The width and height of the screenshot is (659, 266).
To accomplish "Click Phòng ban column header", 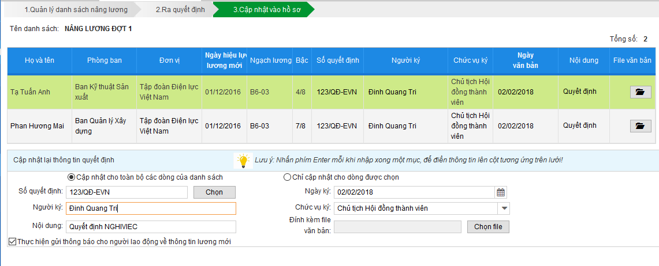I will 104,60.
